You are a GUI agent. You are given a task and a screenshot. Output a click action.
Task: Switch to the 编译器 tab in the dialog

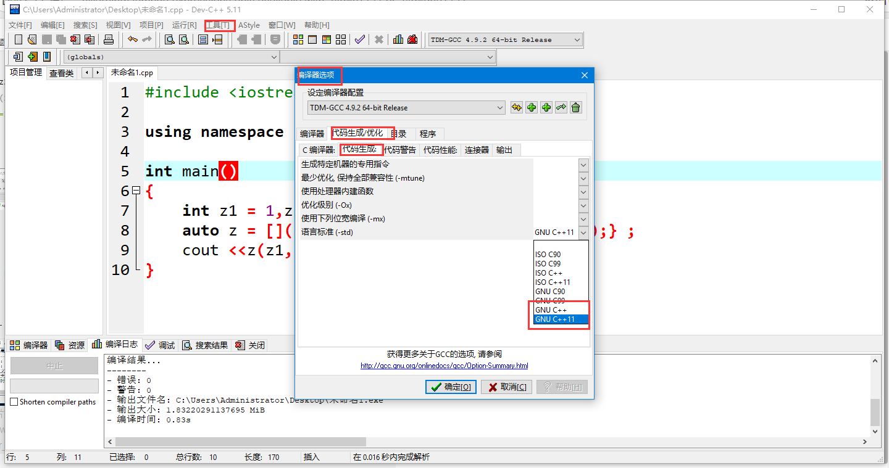tap(312, 134)
